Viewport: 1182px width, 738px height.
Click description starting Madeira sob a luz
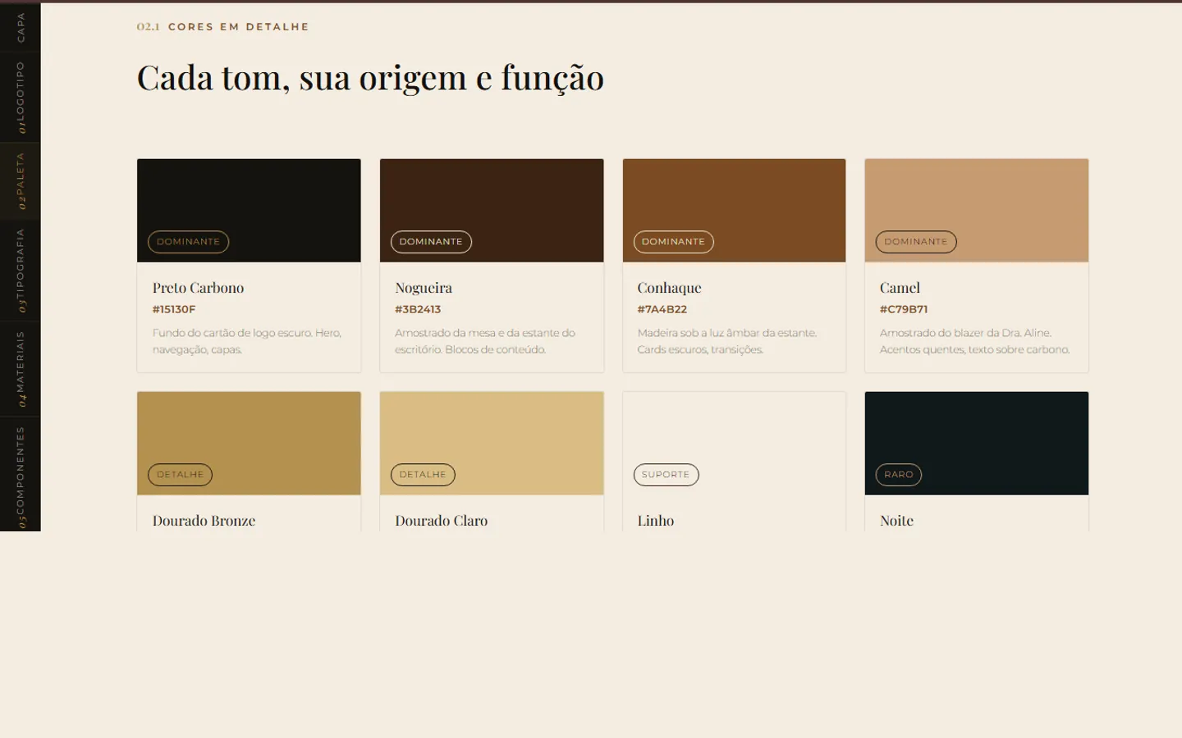pos(726,341)
